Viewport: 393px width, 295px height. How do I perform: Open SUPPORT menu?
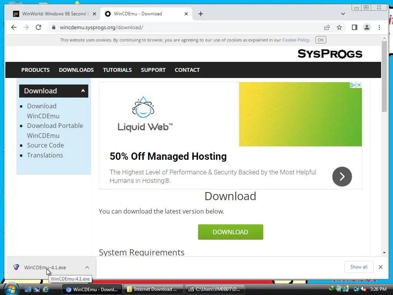[x=153, y=70]
